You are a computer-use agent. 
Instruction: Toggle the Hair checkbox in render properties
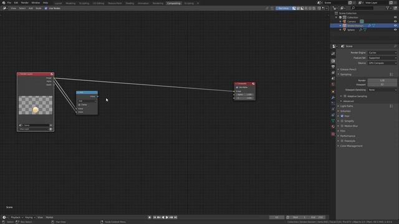pyautogui.click(x=342, y=116)
